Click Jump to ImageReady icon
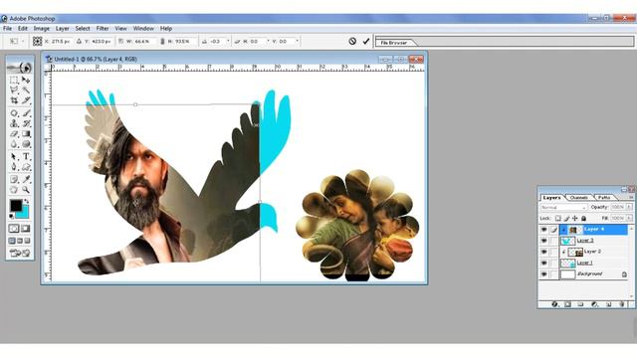637x358 pixels. coord(20,254)
